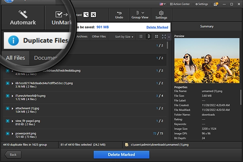The height and width of the screenshot is (162, 243).
Task: Select the grouped detail view icon
Action: click(149, 36)
